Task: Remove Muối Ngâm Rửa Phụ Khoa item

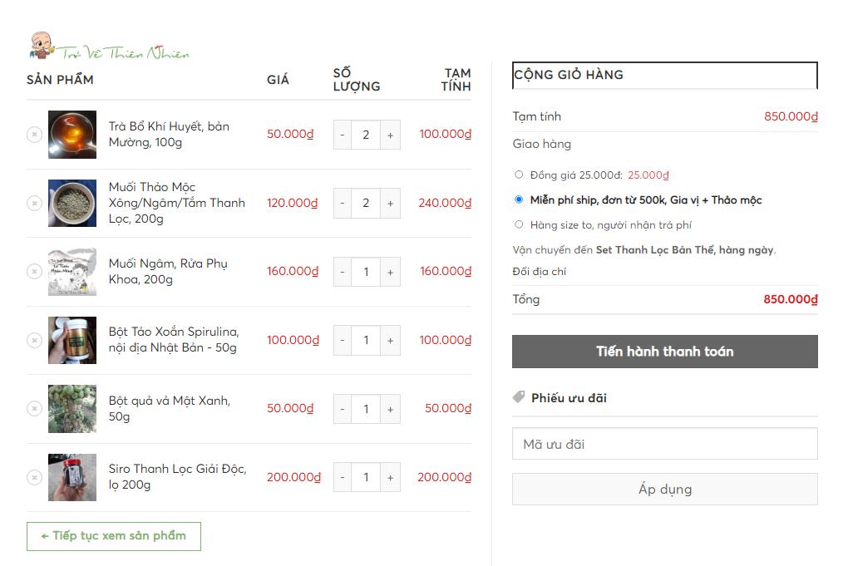Action: click(34, 271)
